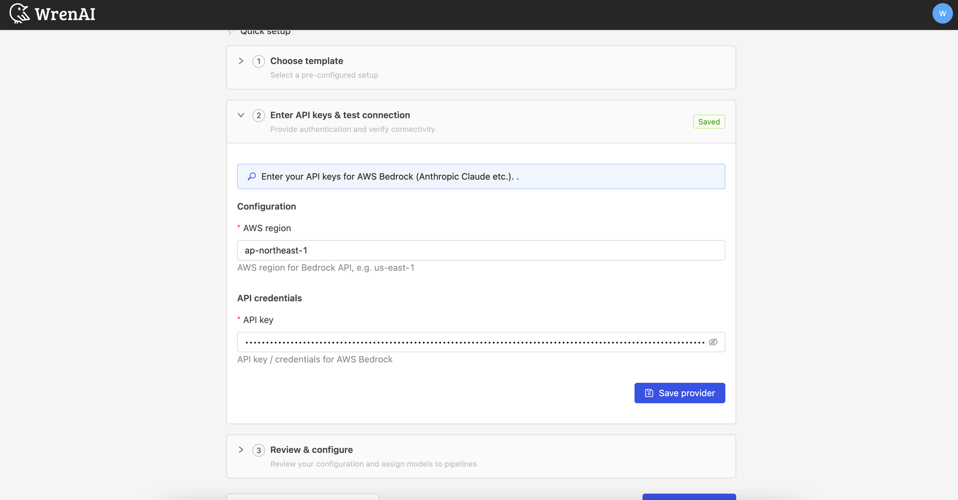The width and height of the screenshot is (958, 500).
Task: Open the user avatar "W" in top right
Action: point(942,13)
